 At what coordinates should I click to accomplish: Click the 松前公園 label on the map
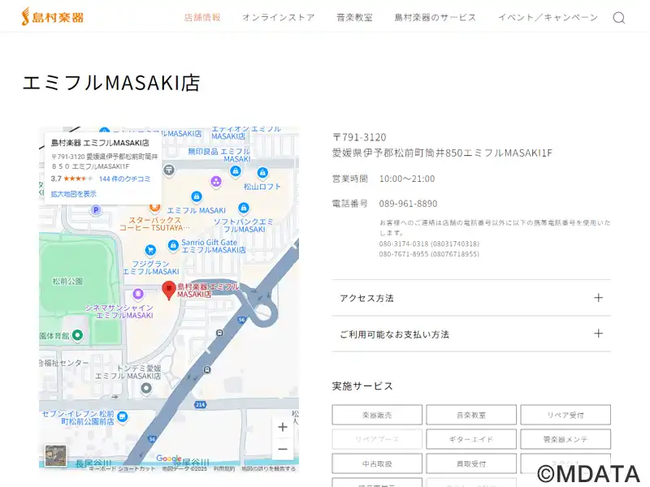[x=67, y=282]
